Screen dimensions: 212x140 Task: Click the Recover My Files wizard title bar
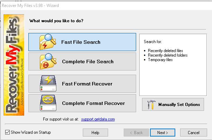click(104, 5)
